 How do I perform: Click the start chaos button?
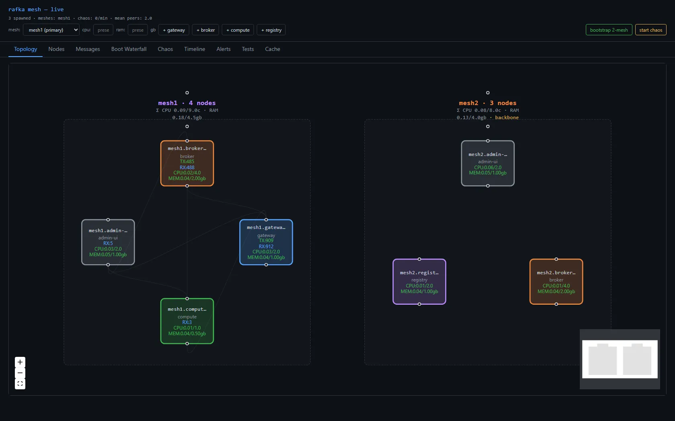[x=650, y=30]
